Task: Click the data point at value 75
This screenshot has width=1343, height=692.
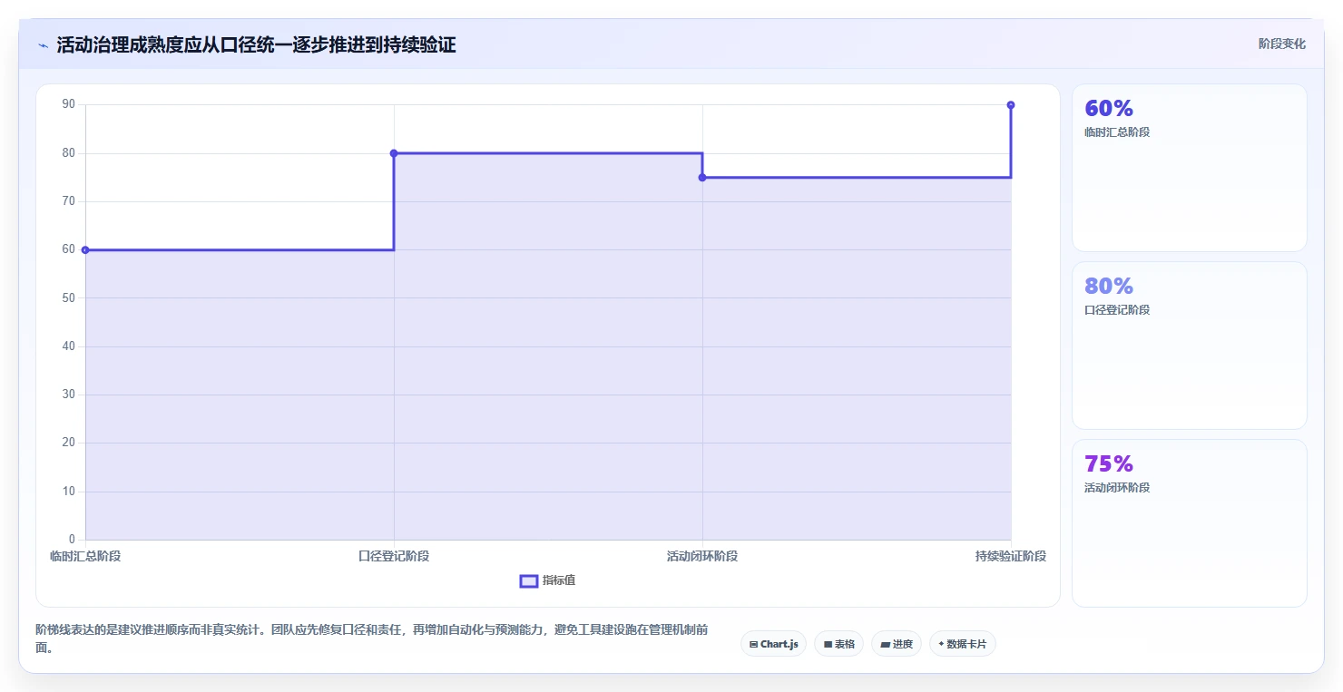Action: pos(702,178)
